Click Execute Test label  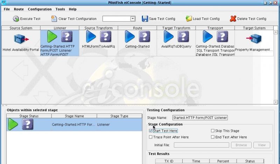30,19
